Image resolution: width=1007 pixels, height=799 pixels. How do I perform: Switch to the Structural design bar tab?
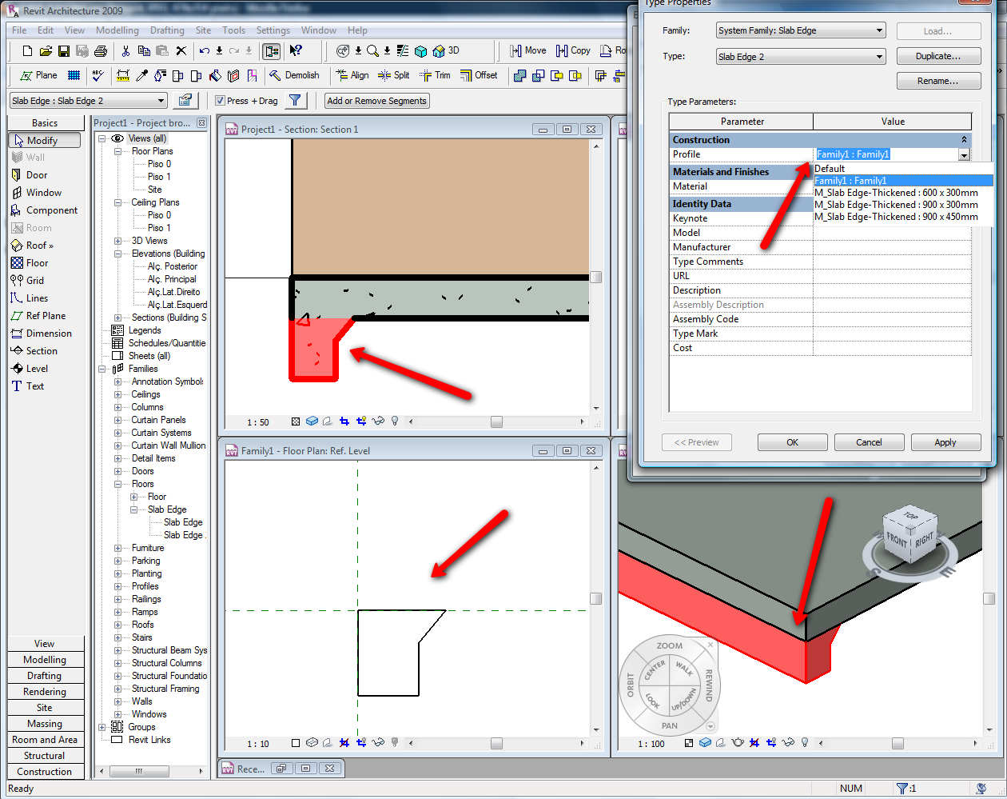[x=45, y=756]
